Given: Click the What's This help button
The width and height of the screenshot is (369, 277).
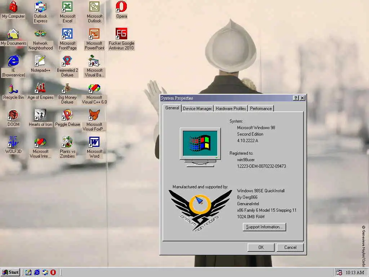Looking at the screenshot, I should (296, 98).
